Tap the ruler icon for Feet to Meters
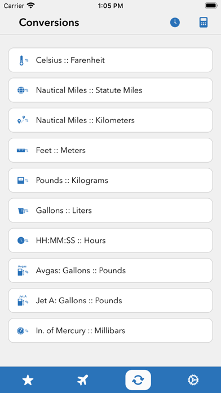The width and height of the screenshot is (221, 393). pos(23,150)
